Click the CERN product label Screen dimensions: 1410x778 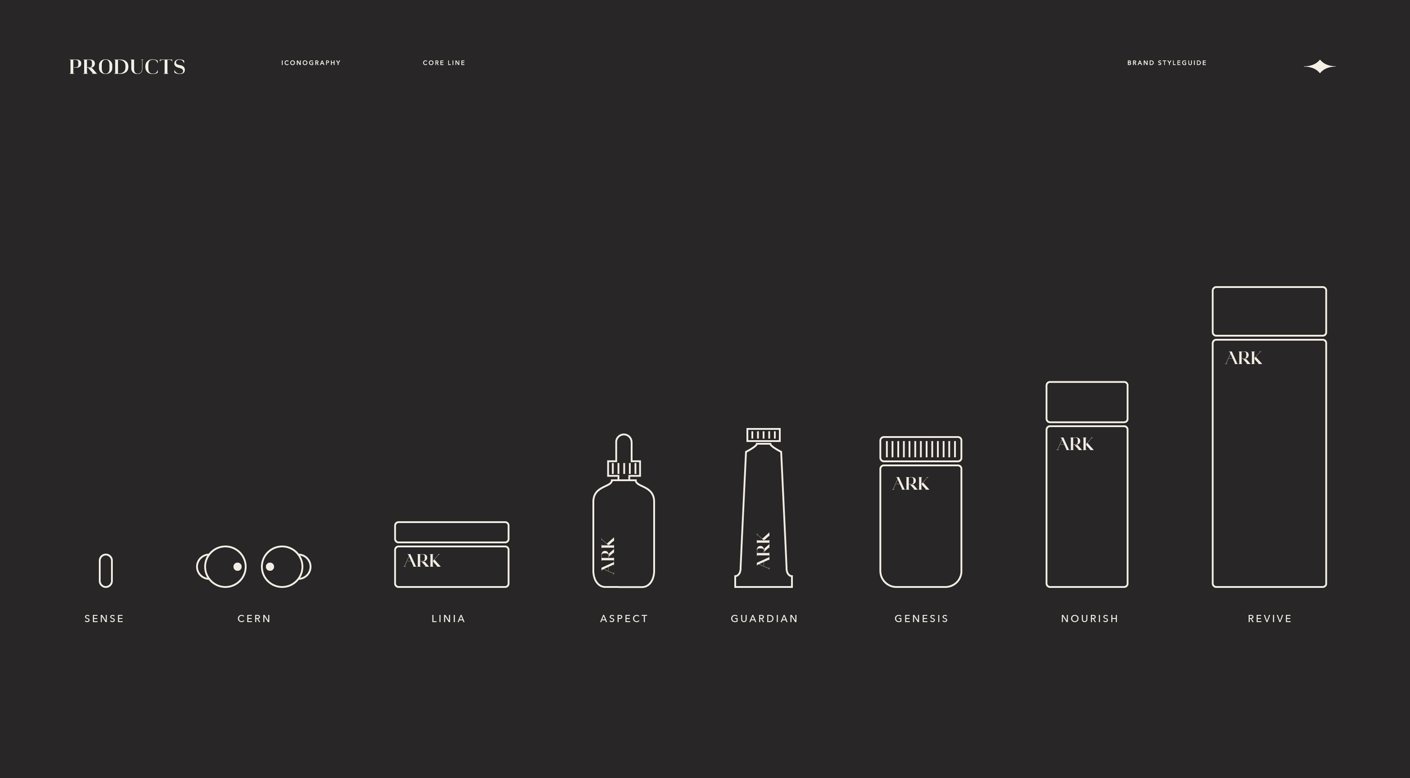click(x=254, y=618)
